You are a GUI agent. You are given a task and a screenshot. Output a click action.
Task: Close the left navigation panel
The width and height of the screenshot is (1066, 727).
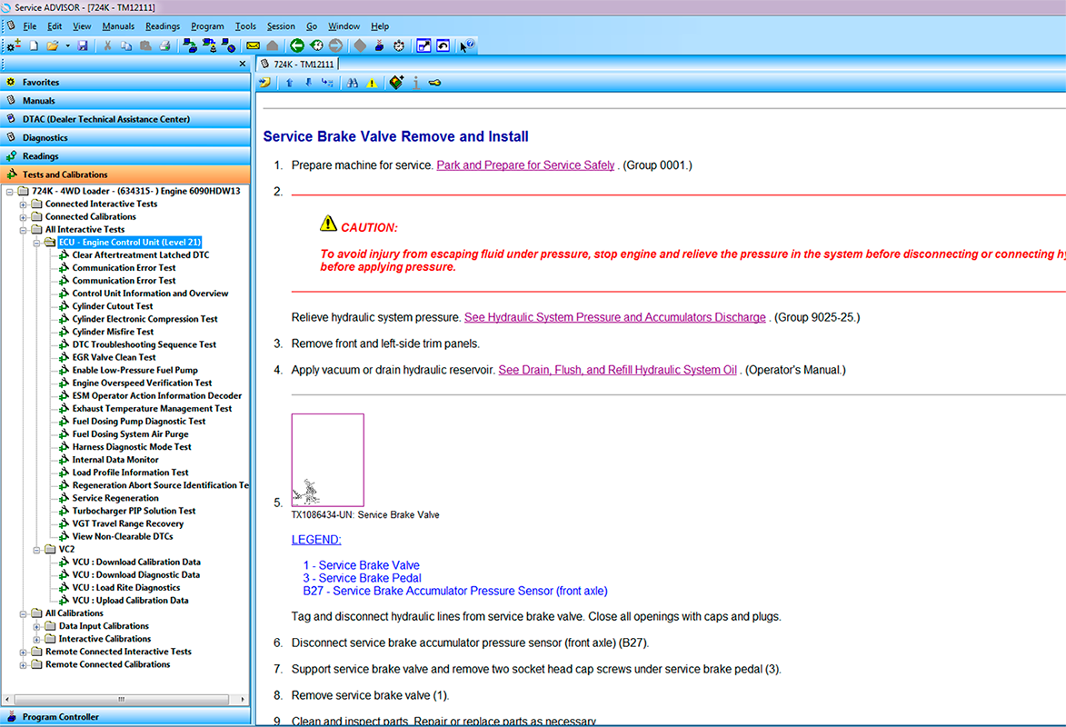[243, 64]
